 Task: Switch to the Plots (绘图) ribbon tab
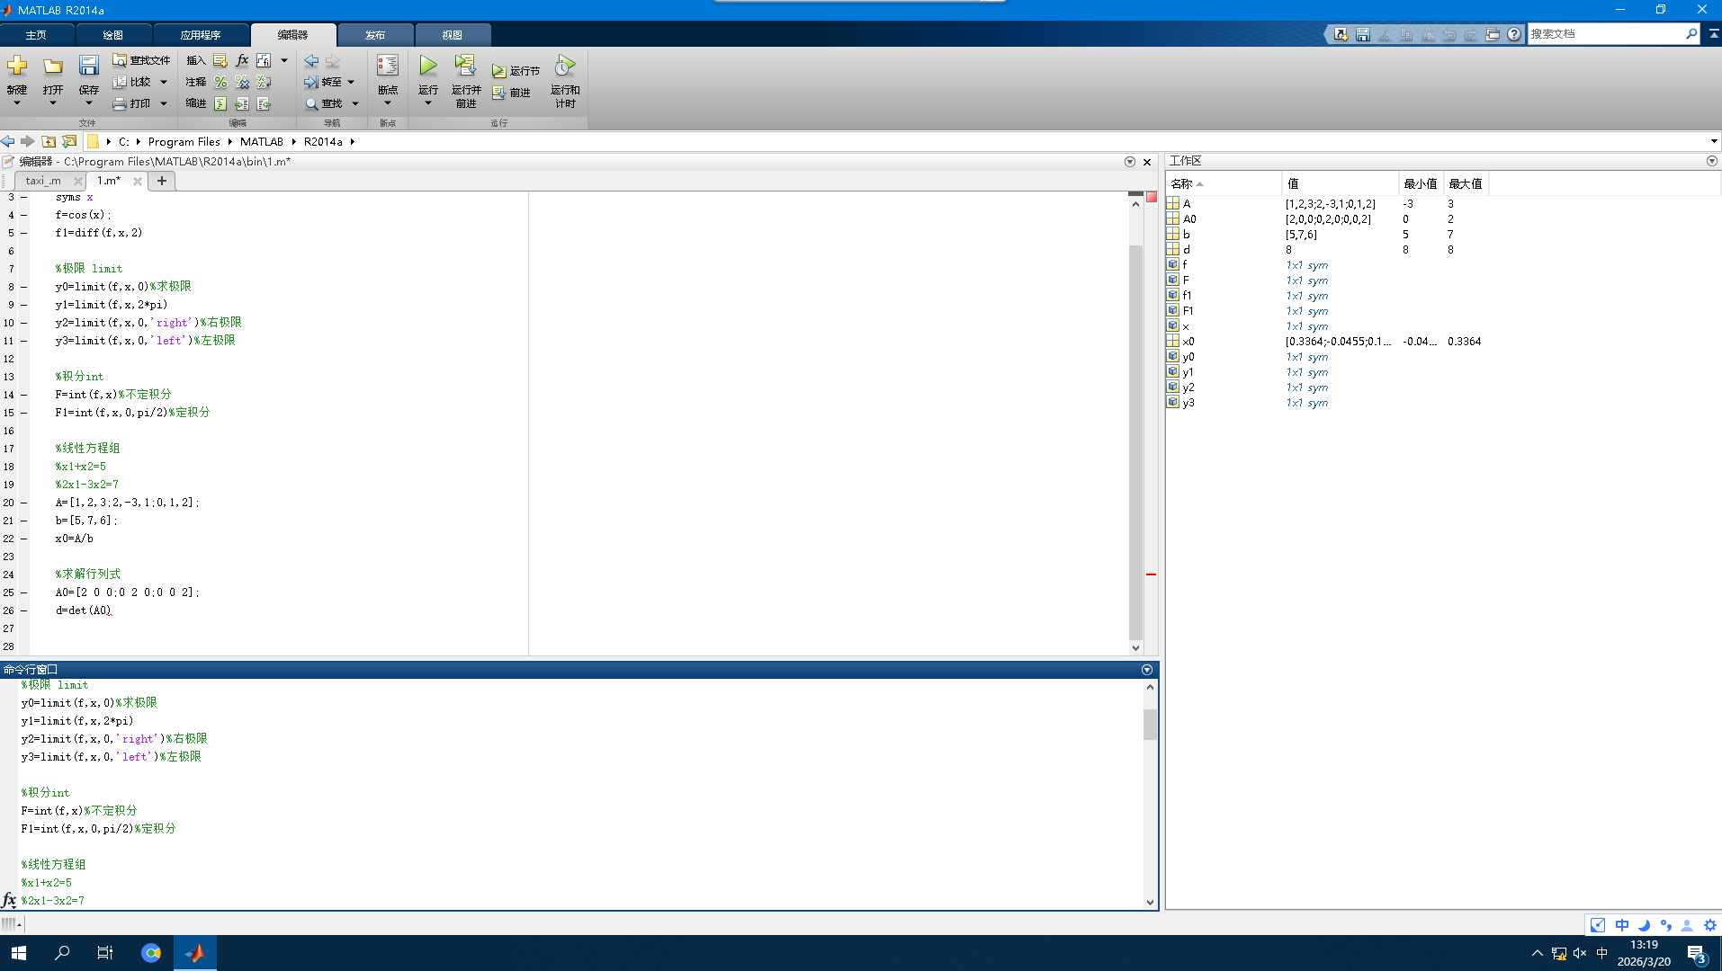(112, 35)
